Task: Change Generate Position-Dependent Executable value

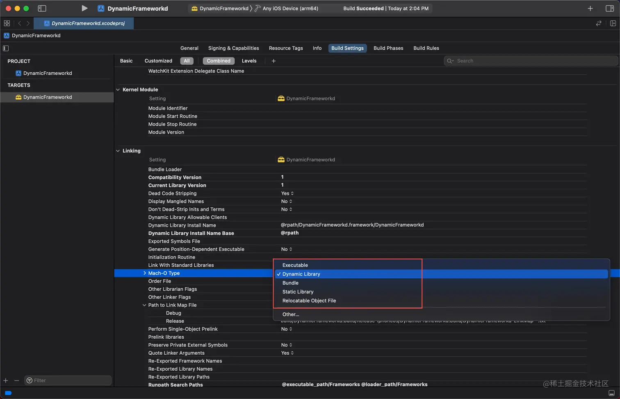Action: coord(287,249)
